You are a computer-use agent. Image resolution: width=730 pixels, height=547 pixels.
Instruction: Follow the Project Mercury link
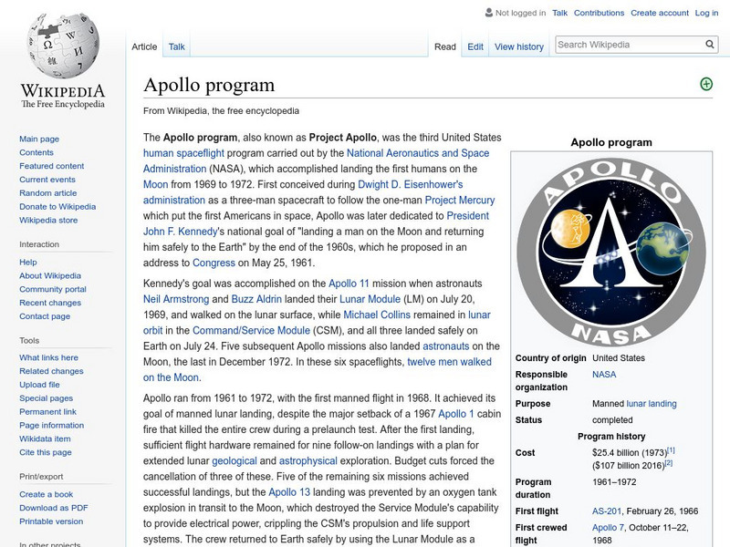point(460,200)
